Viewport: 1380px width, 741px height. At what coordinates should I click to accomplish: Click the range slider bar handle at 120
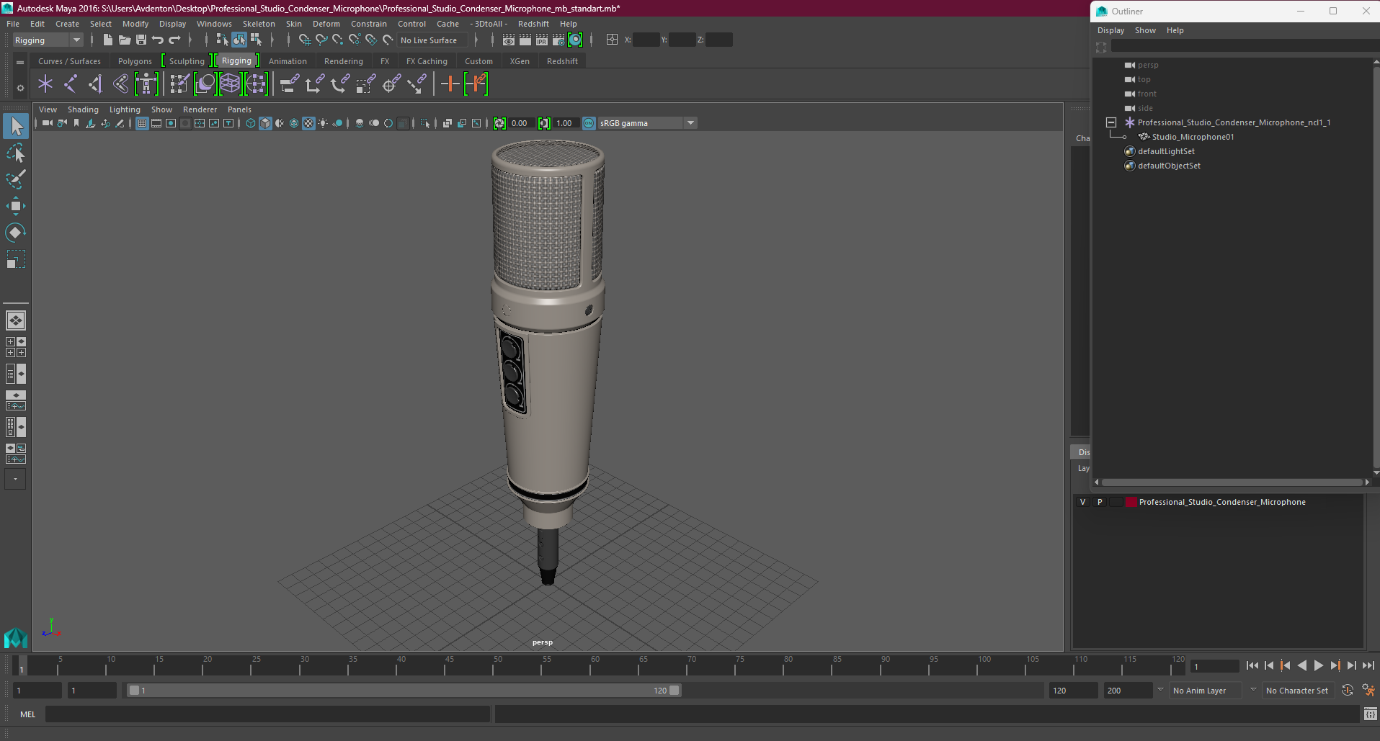click(x=675, y=690)
